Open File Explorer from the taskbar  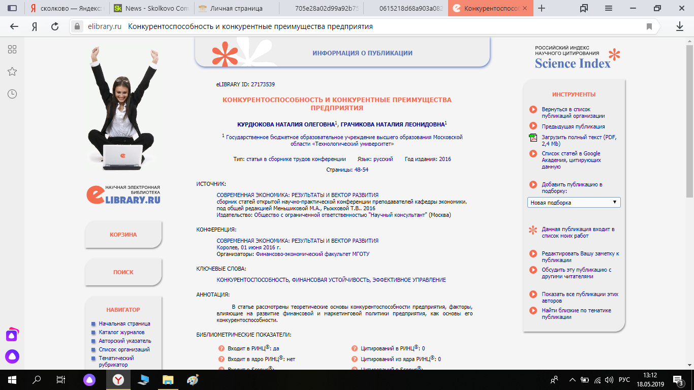(168, 379)
